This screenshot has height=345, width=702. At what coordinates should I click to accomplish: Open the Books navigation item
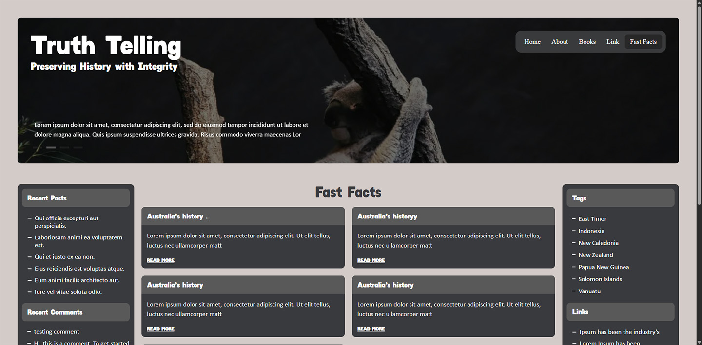point(587,42)
